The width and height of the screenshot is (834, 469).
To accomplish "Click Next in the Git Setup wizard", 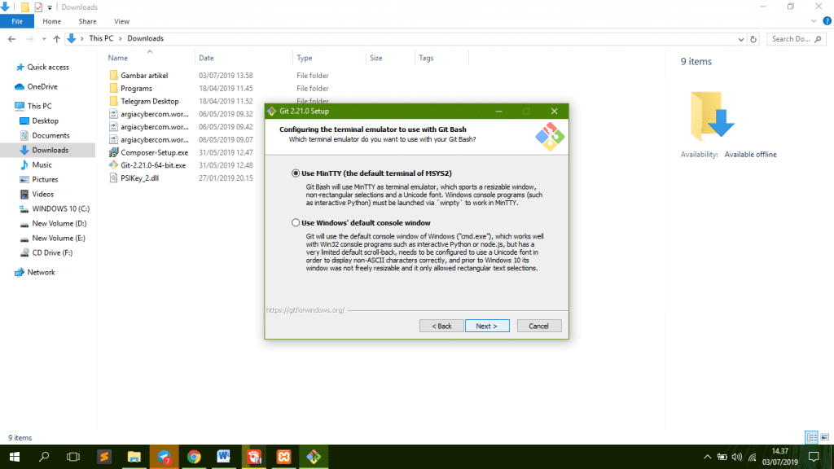I will click(487, 325).
